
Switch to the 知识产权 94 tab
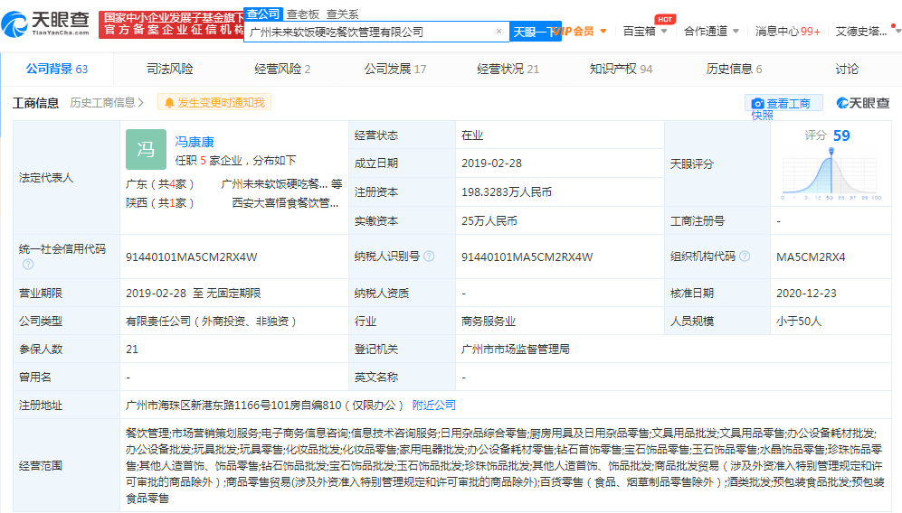621,69
